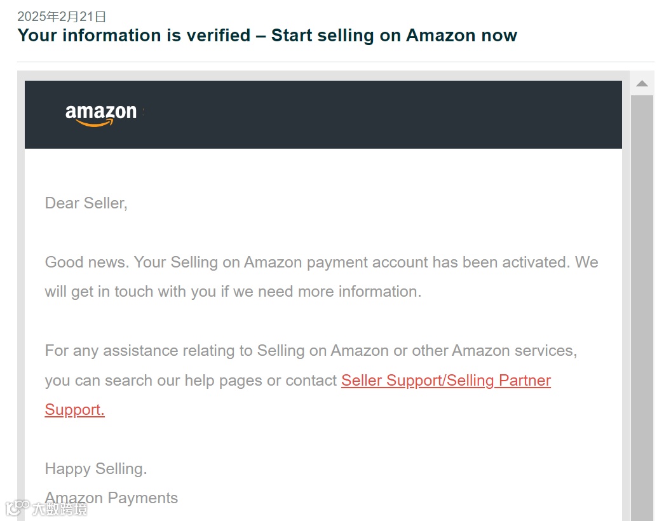Click the Amazon logo in the header
Image resolution: width=671 pixels, height=521 pixels.
pyautogui.click(x=101, y=114)
